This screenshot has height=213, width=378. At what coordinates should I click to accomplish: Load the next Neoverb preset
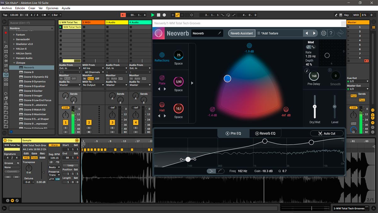coord(314,33)
